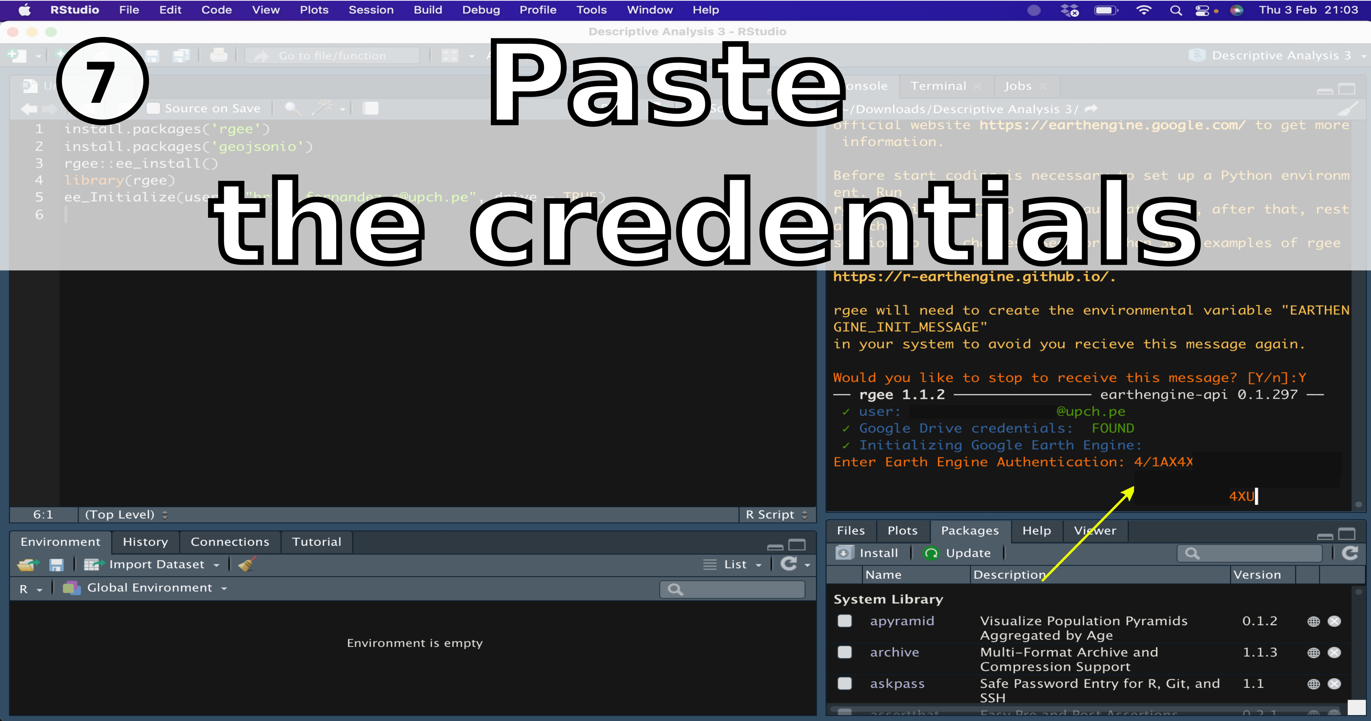Screen dimensions: 1371x721
Task: Open the Code menu
Action: tap(216, 10)
